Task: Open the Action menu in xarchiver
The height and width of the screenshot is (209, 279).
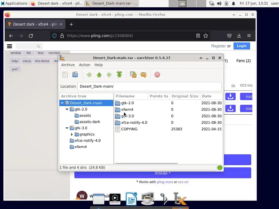Action: (x=84, y=65)
